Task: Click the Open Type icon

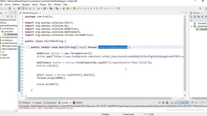Action: (74, 8)
